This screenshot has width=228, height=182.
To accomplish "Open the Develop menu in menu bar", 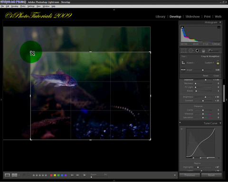I will (15, 6).
